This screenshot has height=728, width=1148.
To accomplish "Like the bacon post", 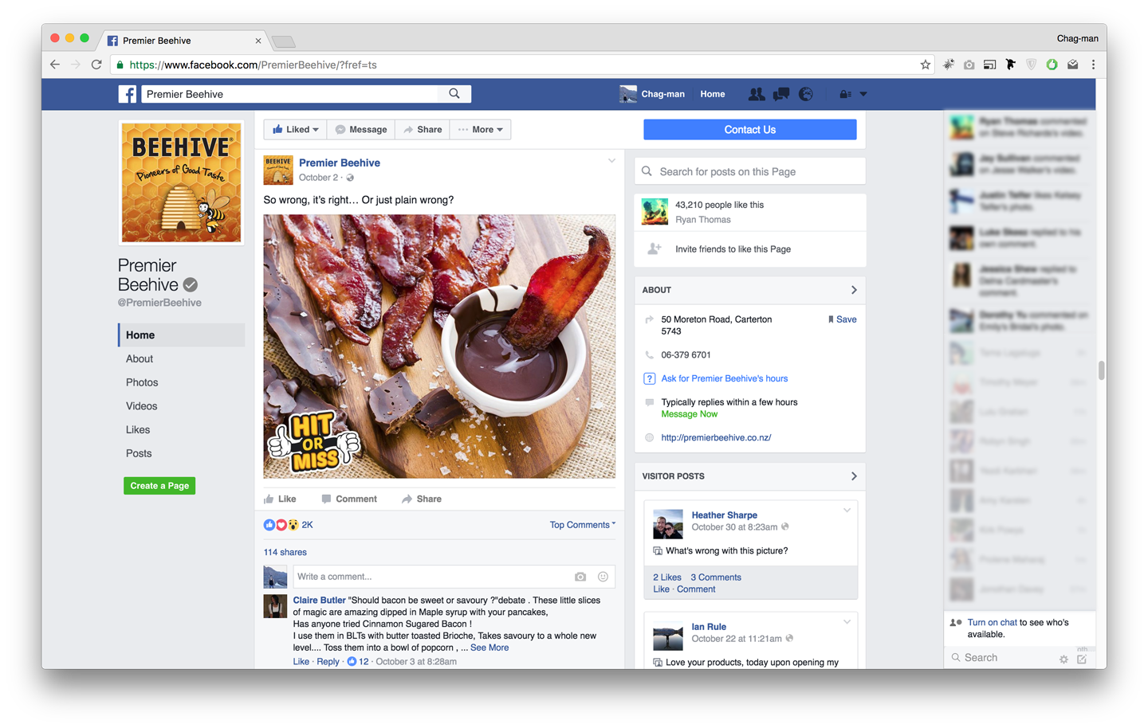I will [280, 499].
